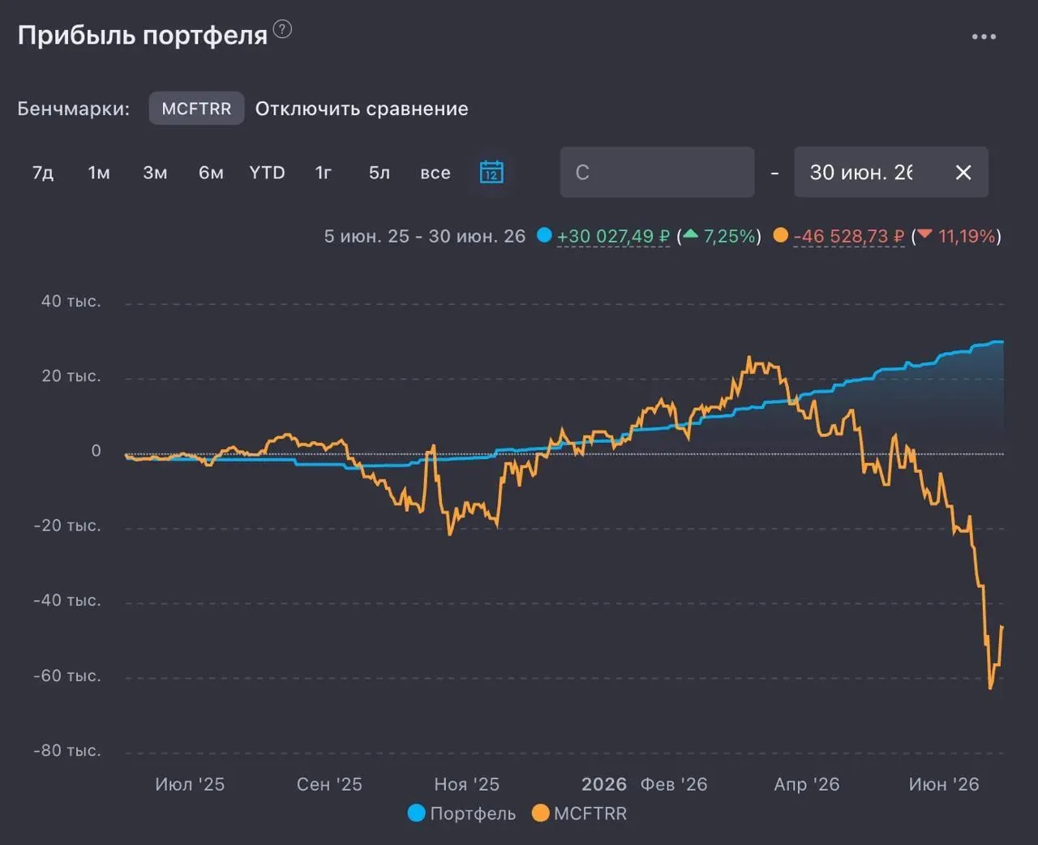The height and width of the screenshot is (845, 1038).
Task: Choose the YTD period
Action: pyautogui.click(x=267, y=172)
